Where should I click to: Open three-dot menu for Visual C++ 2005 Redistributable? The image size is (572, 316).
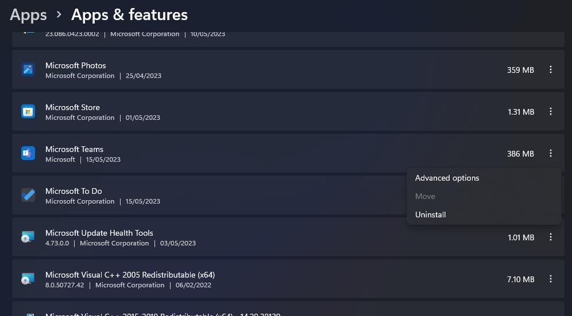[551, 279]
